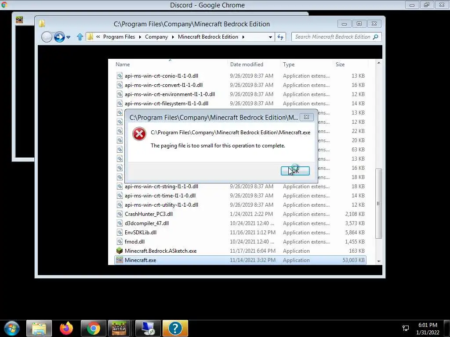Select api-ms-win-crt-string-l1-1-0.dll file
Image resolution: width=450 pixels, height=337 pixels.
point(161,186)
